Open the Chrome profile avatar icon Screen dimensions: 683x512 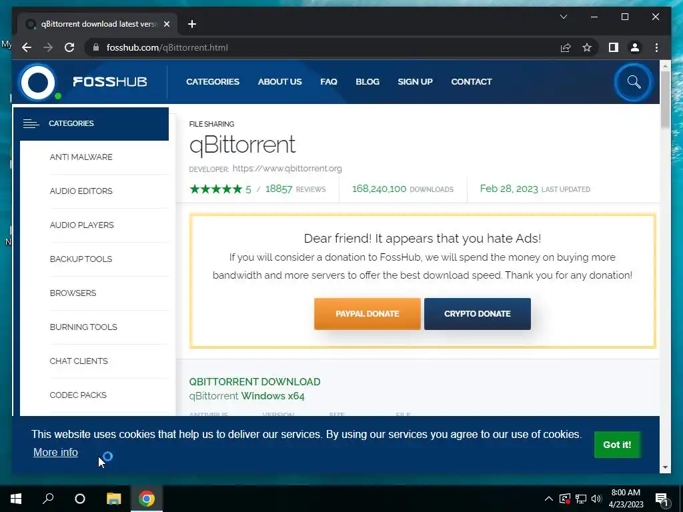[635, 47]
